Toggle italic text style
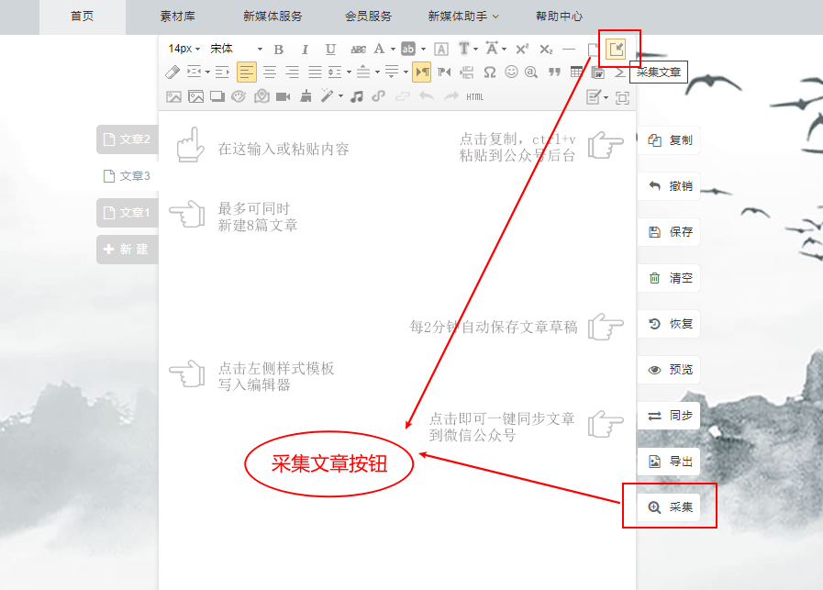 tap(305, 49)
